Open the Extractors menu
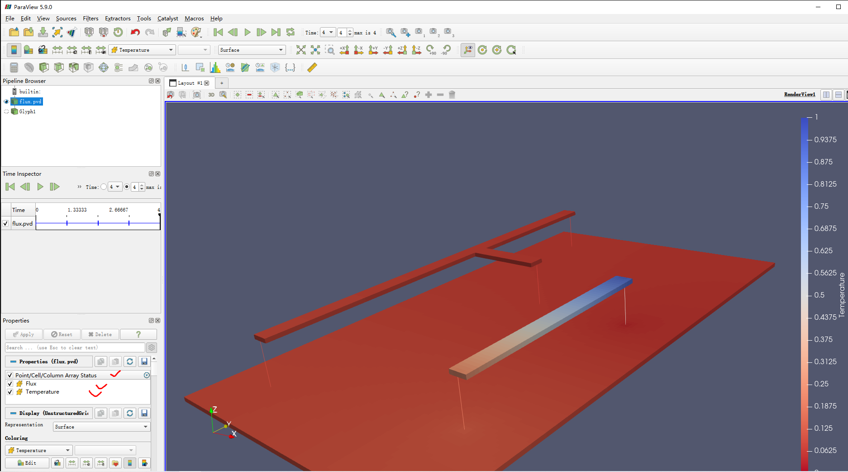 [x=118, y=19]
